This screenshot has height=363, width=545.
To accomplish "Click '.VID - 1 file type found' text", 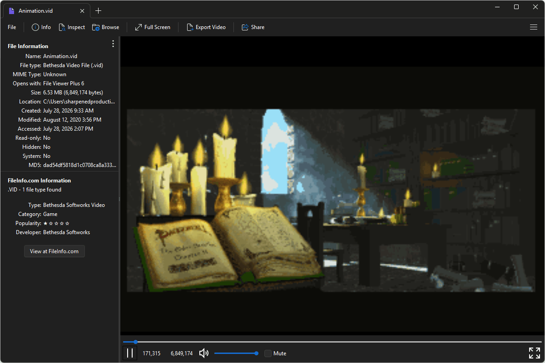I will 35,190.
